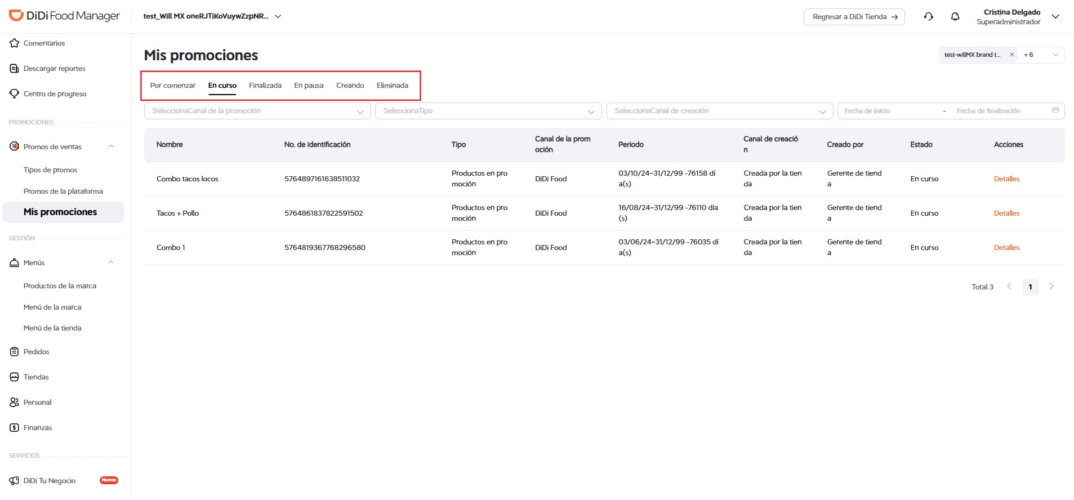Expand the SeleccionaTipo dropdown
This screenshot has width=1074, height=500.
pyautogui.click(x=488, y=111)
